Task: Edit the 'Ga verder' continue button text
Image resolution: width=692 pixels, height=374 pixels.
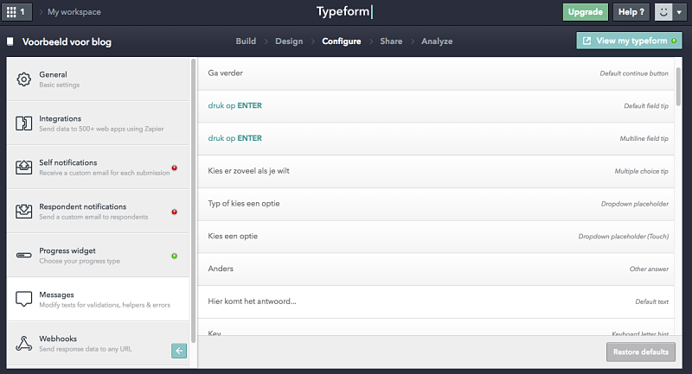Action: click(x=436, y=73)
